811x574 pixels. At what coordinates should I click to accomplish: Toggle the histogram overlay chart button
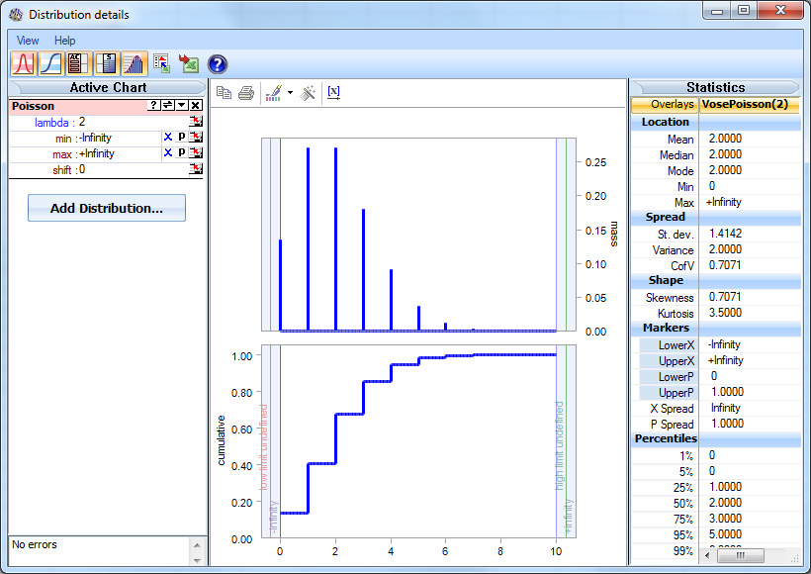pyautogui.click(x=135, y=63)
